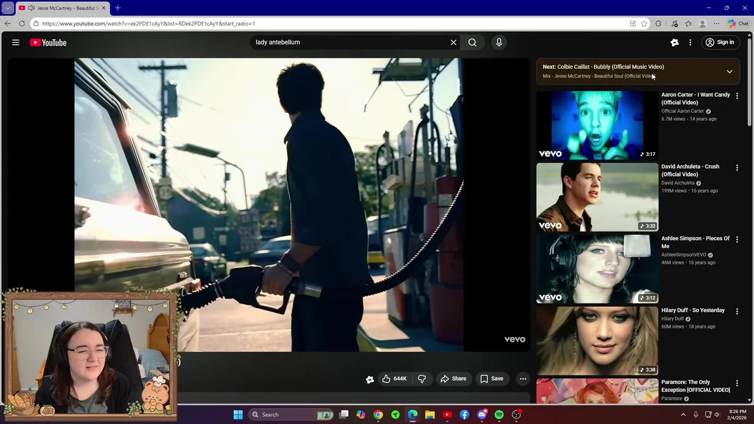Open the browser profile avatar

click(702, 24)
